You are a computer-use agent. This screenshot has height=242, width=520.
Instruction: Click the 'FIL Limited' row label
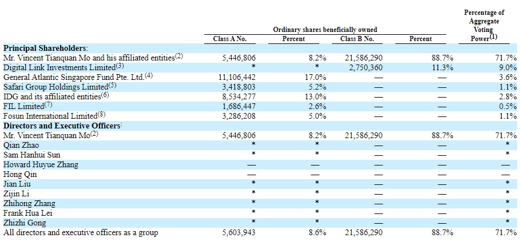(23, 106)
